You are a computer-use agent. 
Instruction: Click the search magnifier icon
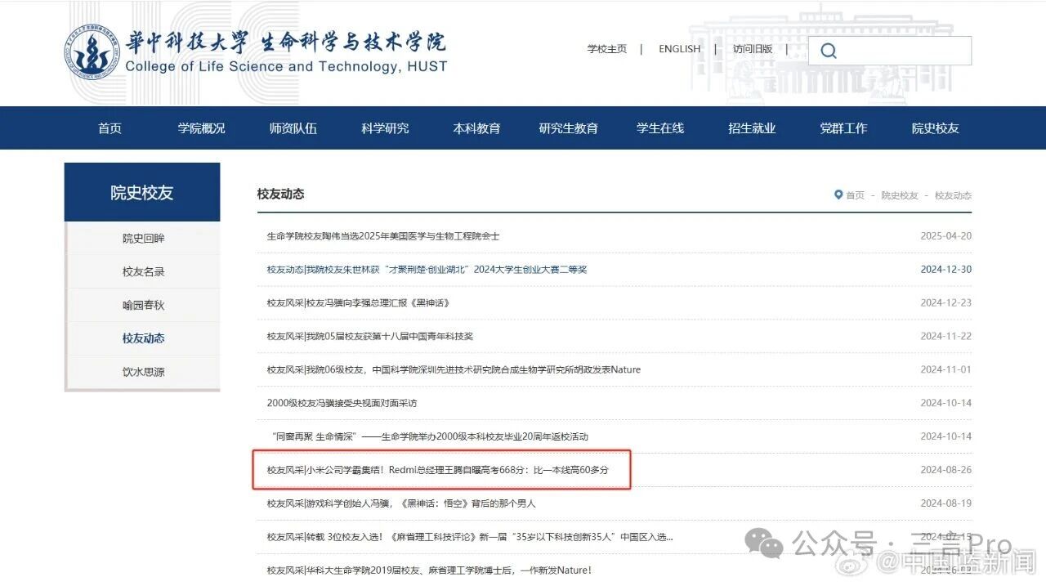[x=828, y=51]
